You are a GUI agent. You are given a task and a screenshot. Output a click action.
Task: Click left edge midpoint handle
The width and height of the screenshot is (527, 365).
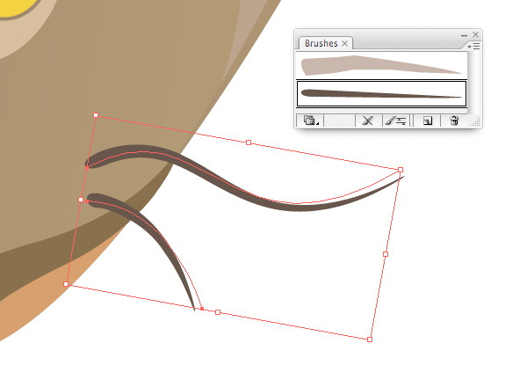click(81, 200)
